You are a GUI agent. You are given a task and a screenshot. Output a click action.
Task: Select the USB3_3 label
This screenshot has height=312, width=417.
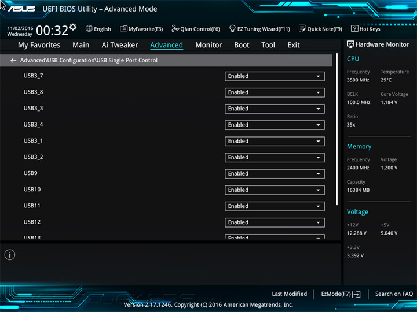pyautogui.click(x=33, y=108)
